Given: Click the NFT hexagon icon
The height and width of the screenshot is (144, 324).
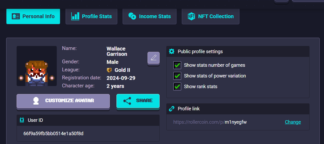Looking at the screenshot, I should 191,16.
